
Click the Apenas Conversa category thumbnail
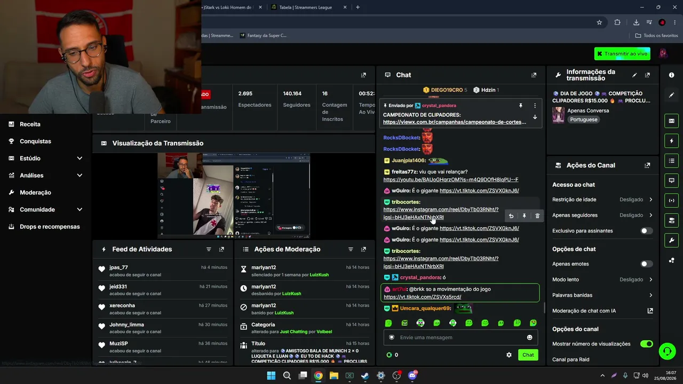[x=558, y=115]
